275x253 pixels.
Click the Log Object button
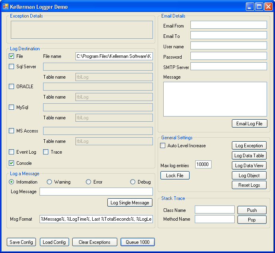pyautogui.click(x=249, y=176)
